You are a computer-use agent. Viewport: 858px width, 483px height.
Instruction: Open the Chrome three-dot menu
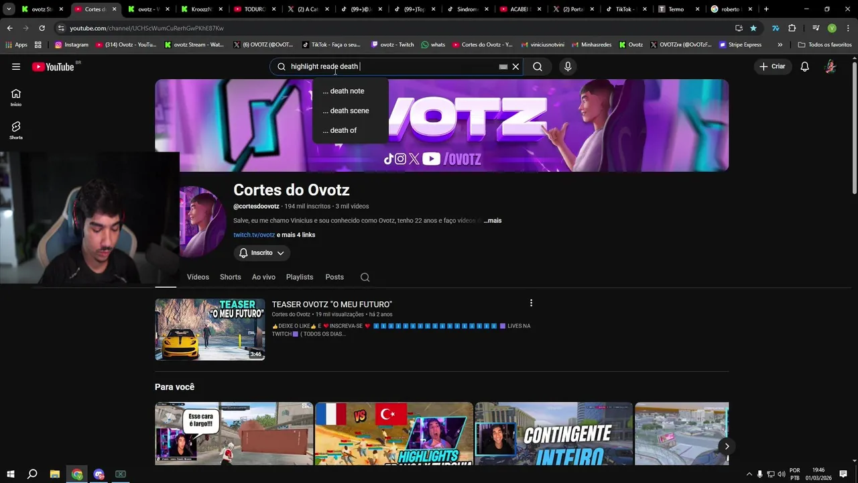tap(848, 28)
